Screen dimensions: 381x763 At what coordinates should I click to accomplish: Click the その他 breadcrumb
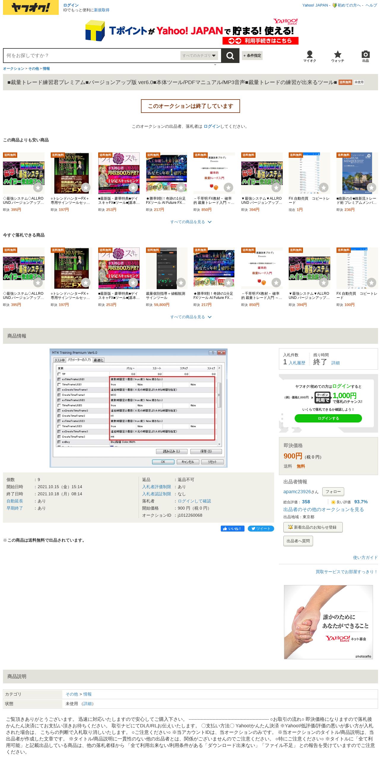click(34, 69)
